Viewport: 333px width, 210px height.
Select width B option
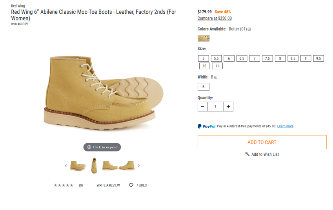pos(203,87)
